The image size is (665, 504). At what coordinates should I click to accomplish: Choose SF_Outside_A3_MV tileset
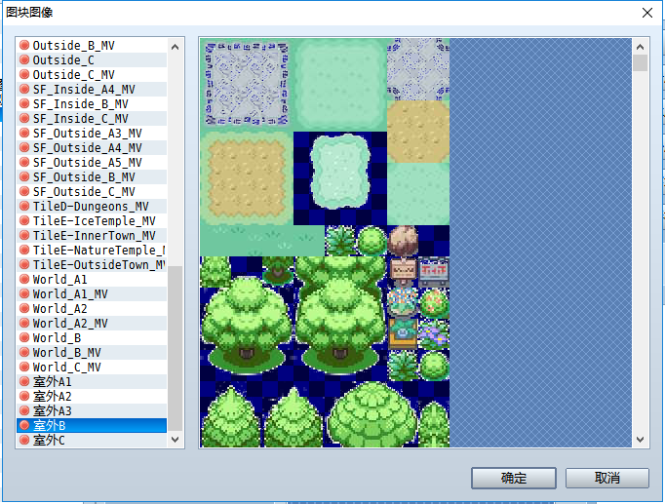(x=92, y=134)
